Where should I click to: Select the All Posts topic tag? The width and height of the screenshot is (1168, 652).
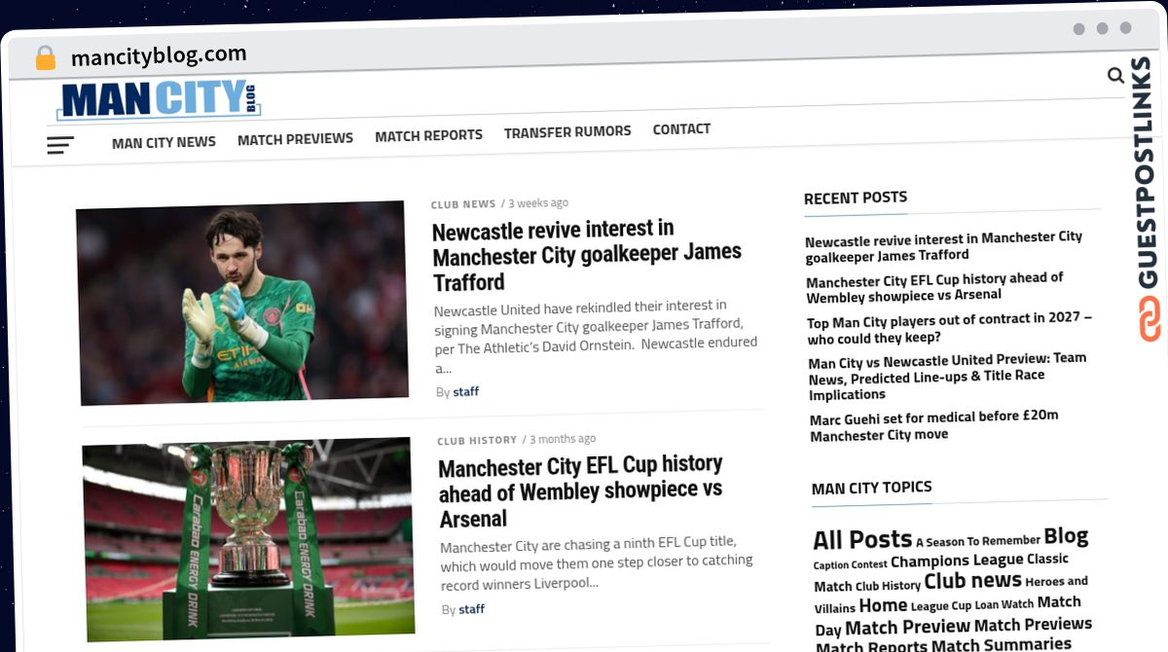862,540
